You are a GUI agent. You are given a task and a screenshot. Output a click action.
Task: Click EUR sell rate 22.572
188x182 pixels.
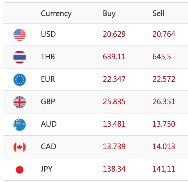(164, 79)
